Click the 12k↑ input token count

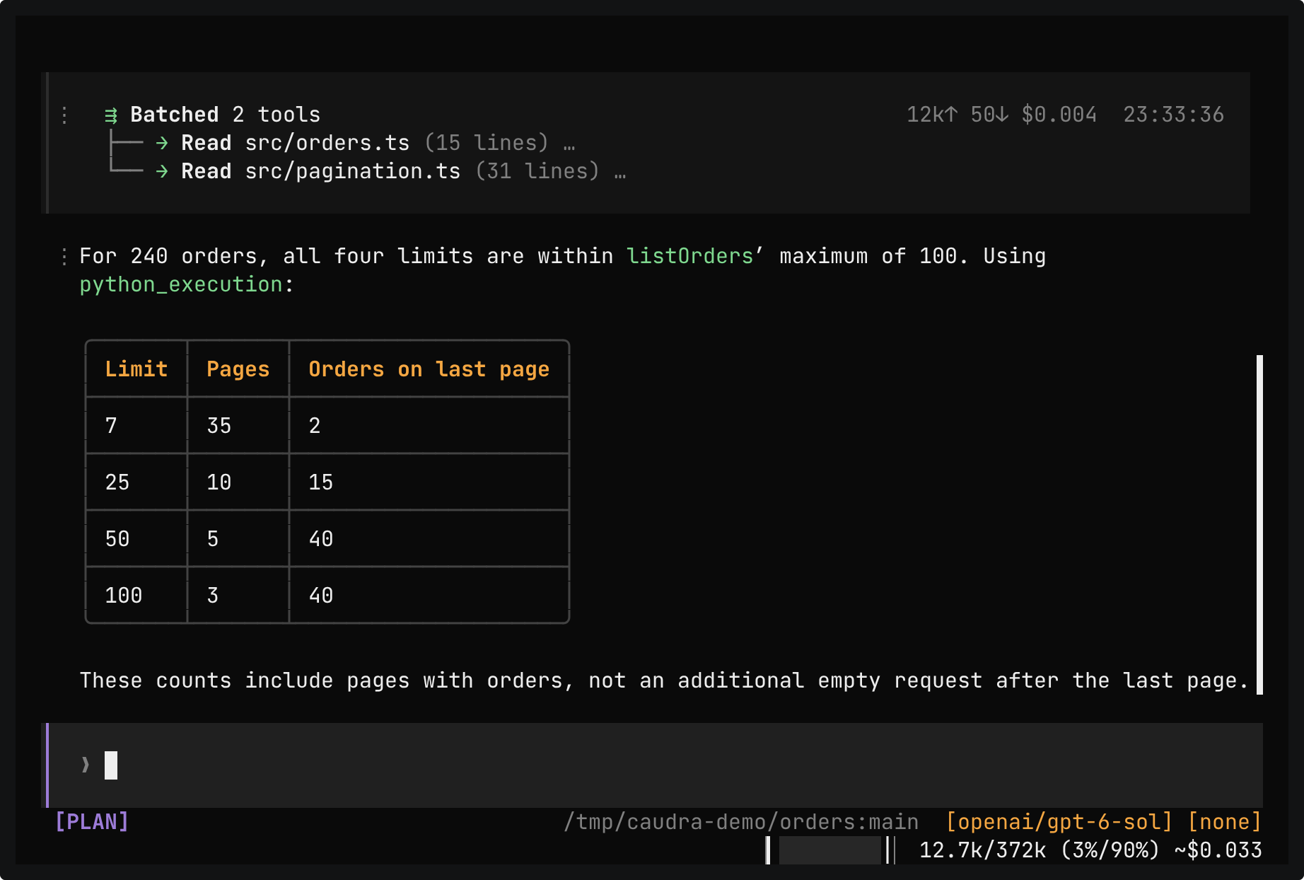[932, 115]
